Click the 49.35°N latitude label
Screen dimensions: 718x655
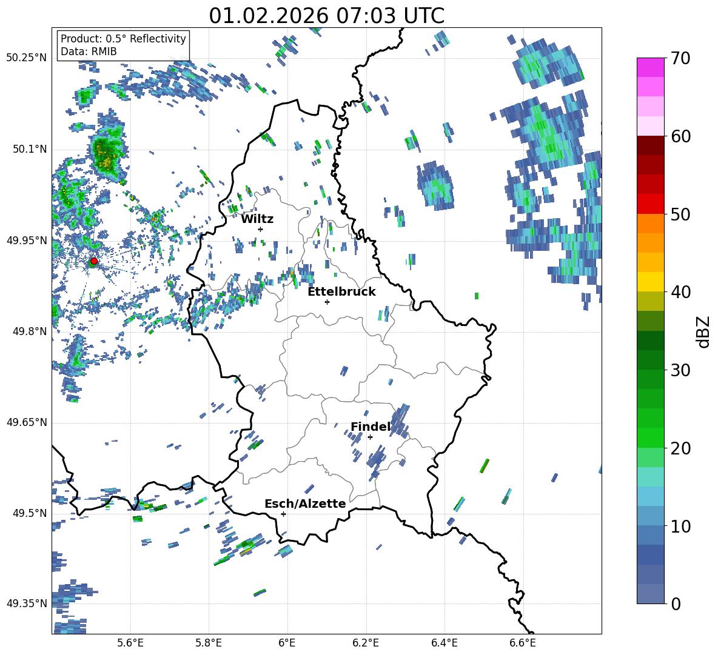pos(27,603)
